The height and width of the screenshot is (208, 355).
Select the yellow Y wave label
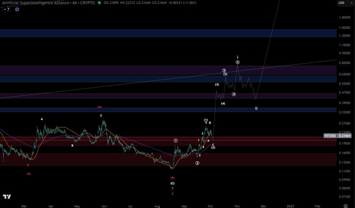click(172, 188)
